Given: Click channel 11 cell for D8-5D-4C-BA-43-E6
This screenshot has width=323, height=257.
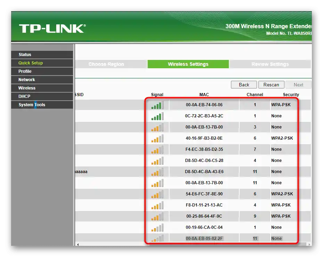Looking at the screenshot, I should pyautogui.click(x=255, y=172).
